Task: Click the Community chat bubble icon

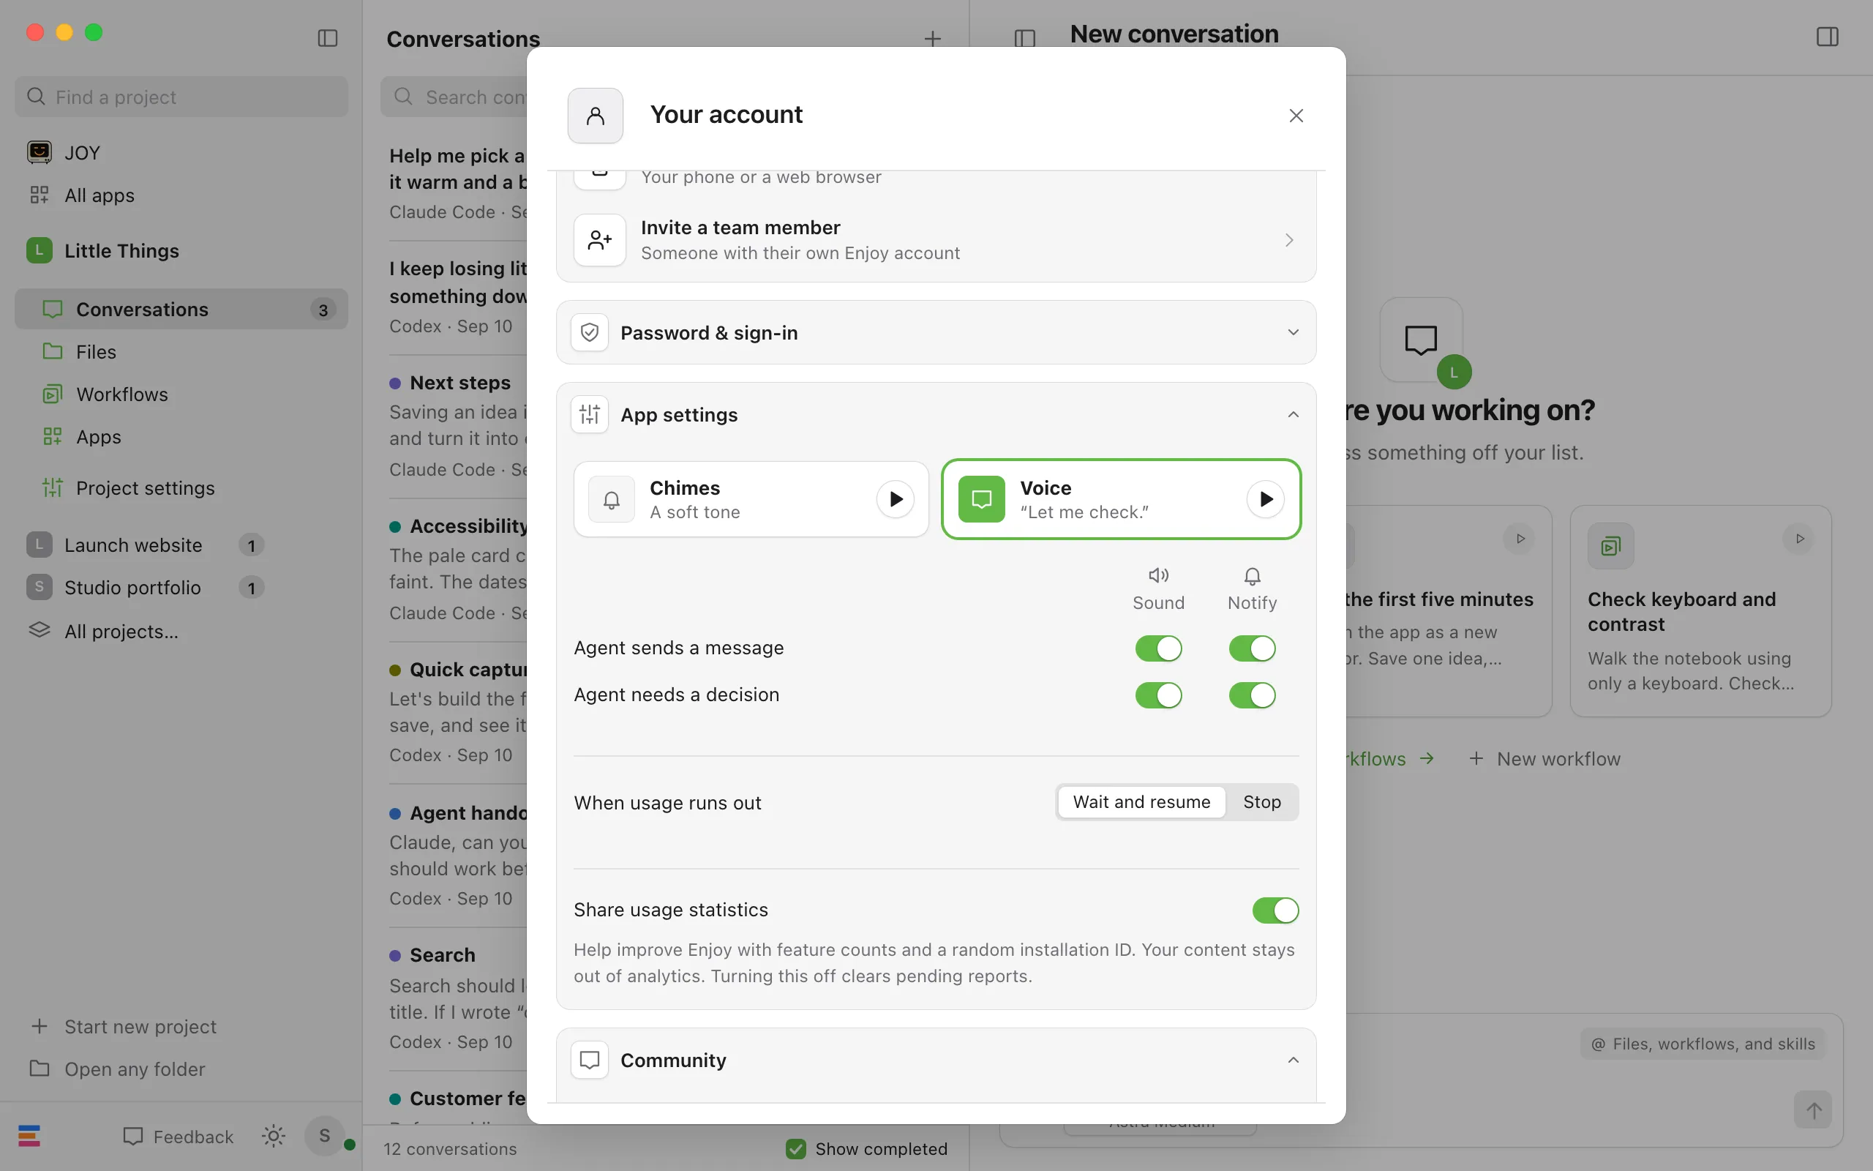Action: coord(590,1060)
